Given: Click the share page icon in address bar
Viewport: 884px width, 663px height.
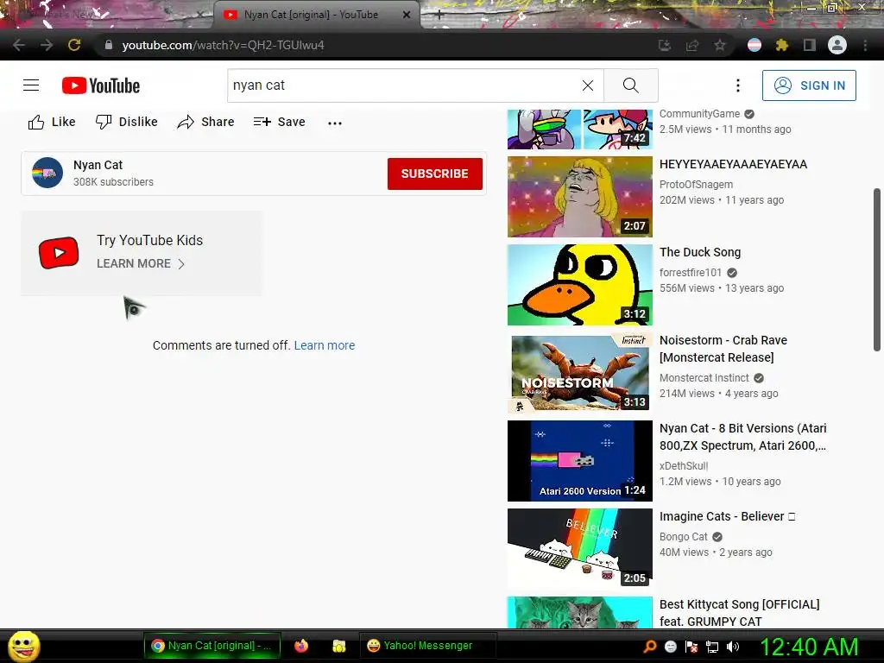Looking at the screenshot, I should coord(692,45).
